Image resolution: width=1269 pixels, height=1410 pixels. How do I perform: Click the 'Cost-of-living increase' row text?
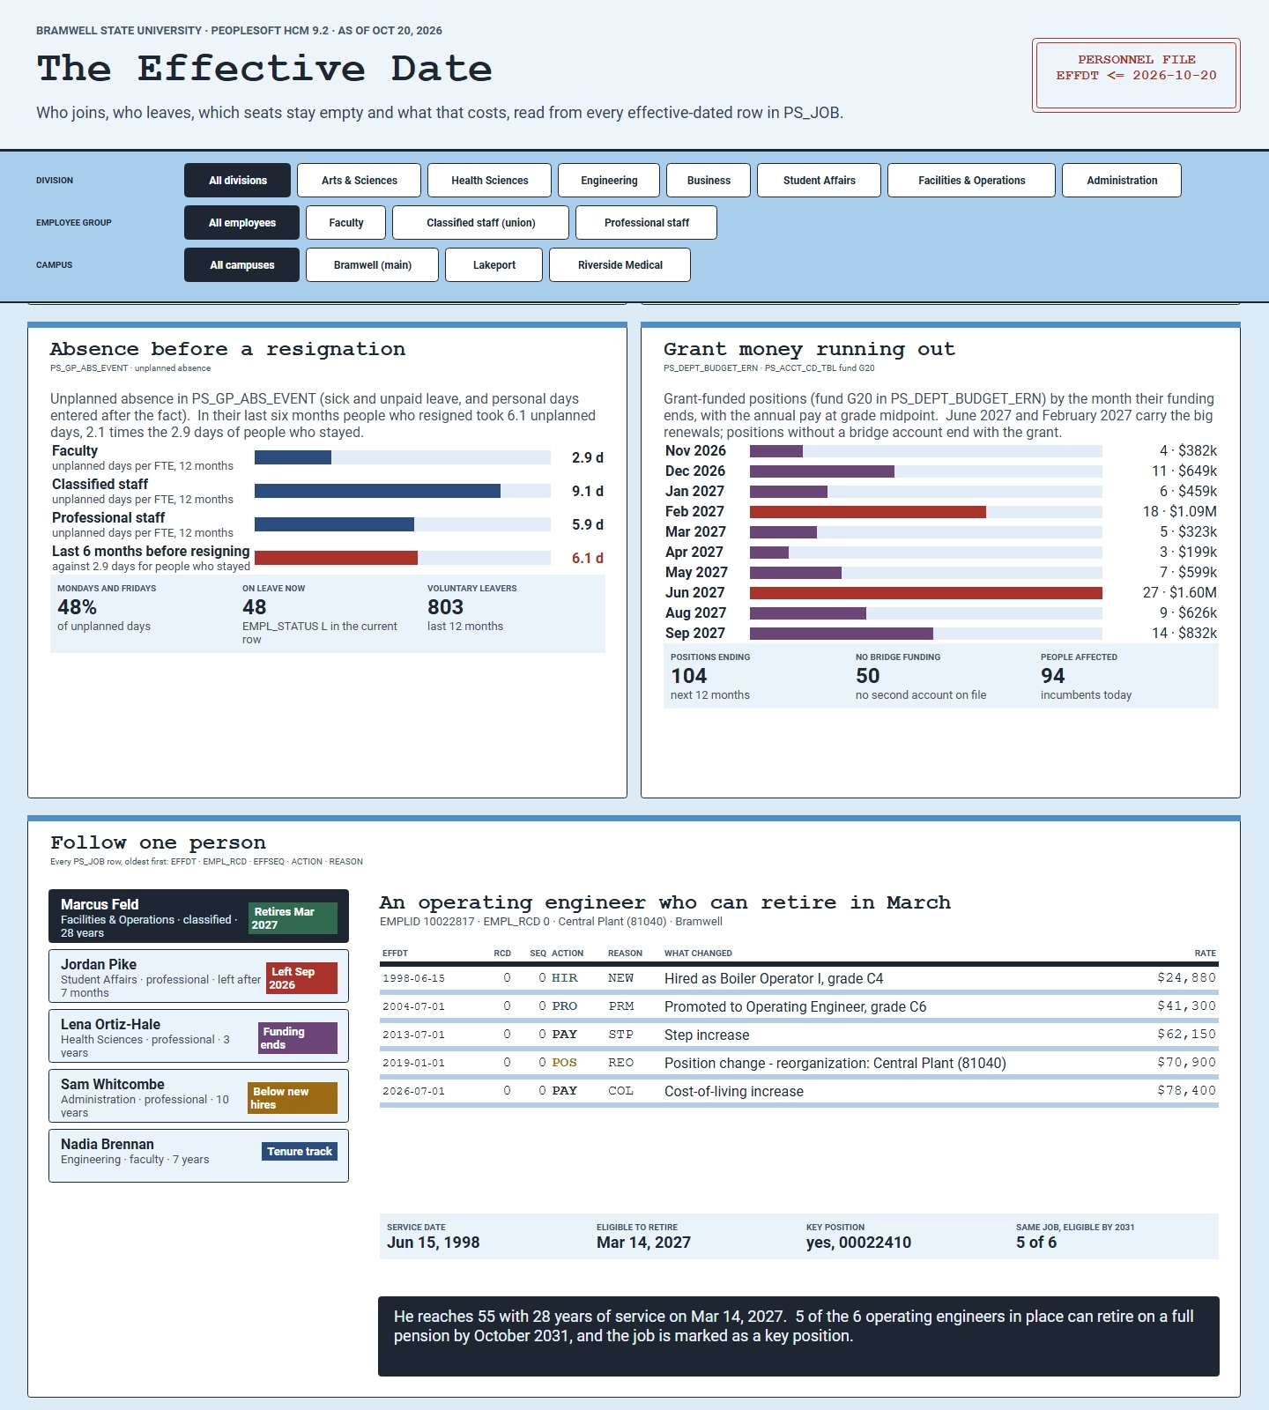(x=734, y=1091)
